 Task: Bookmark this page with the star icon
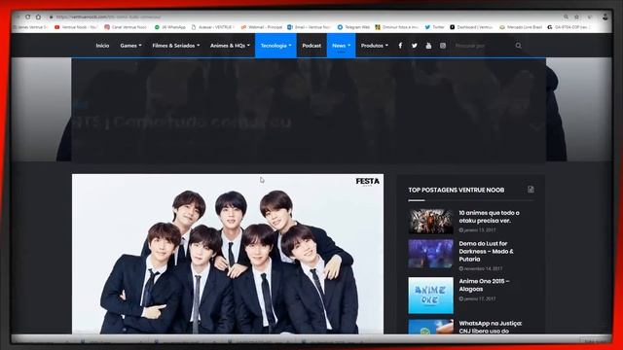pyautogui.click(x=577, y=17)
